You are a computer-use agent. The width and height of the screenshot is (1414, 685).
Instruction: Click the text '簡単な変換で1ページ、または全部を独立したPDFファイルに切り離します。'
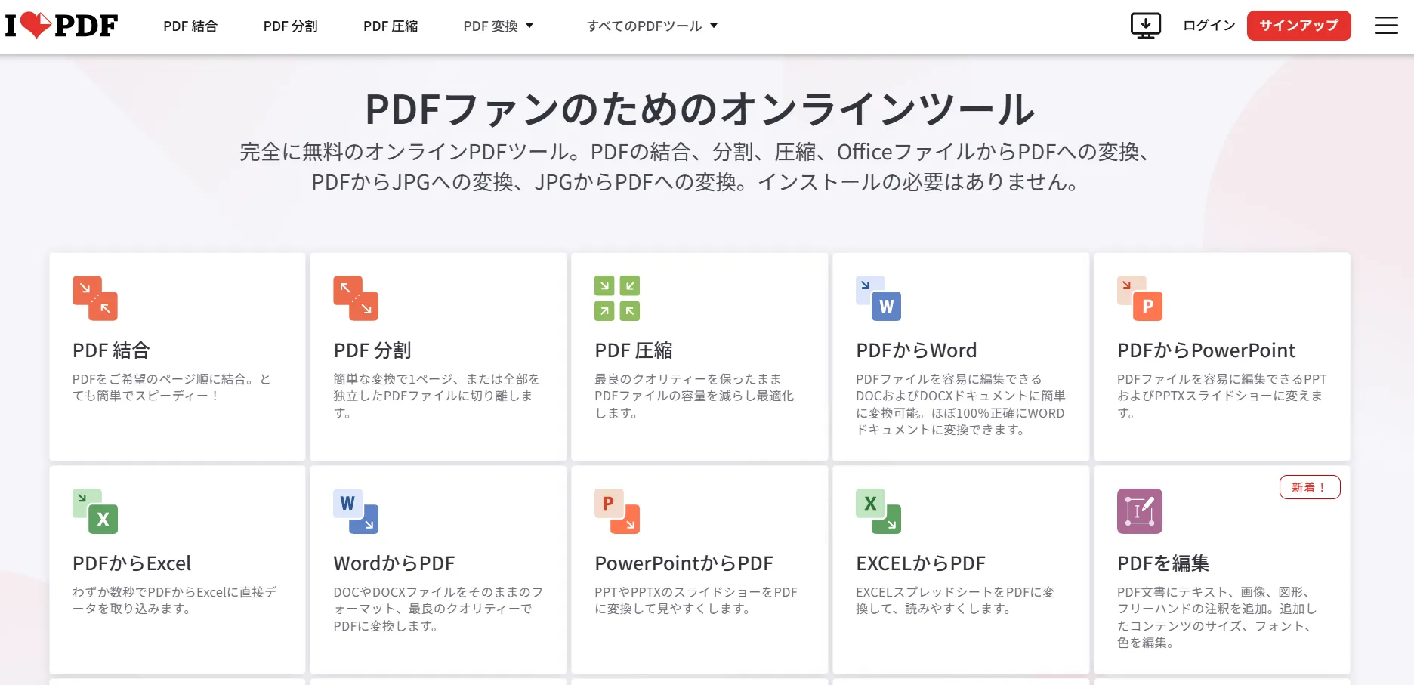click(x=437, y=396)
